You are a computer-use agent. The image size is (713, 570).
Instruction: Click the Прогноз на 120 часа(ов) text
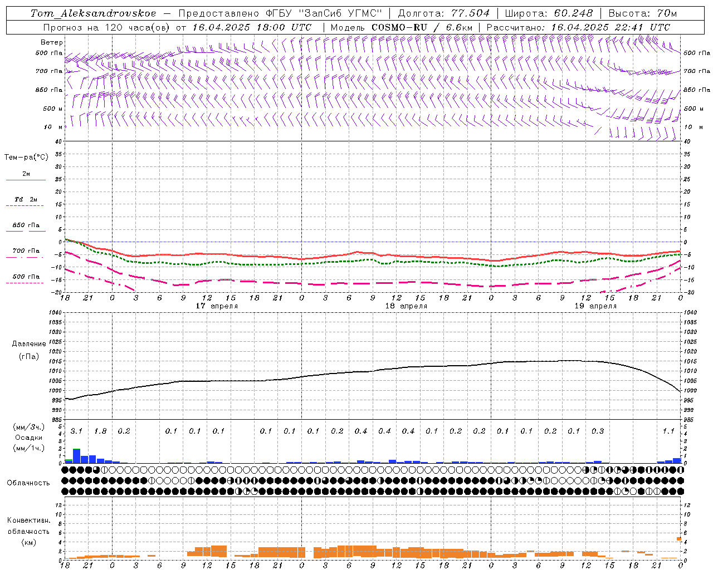106,27
